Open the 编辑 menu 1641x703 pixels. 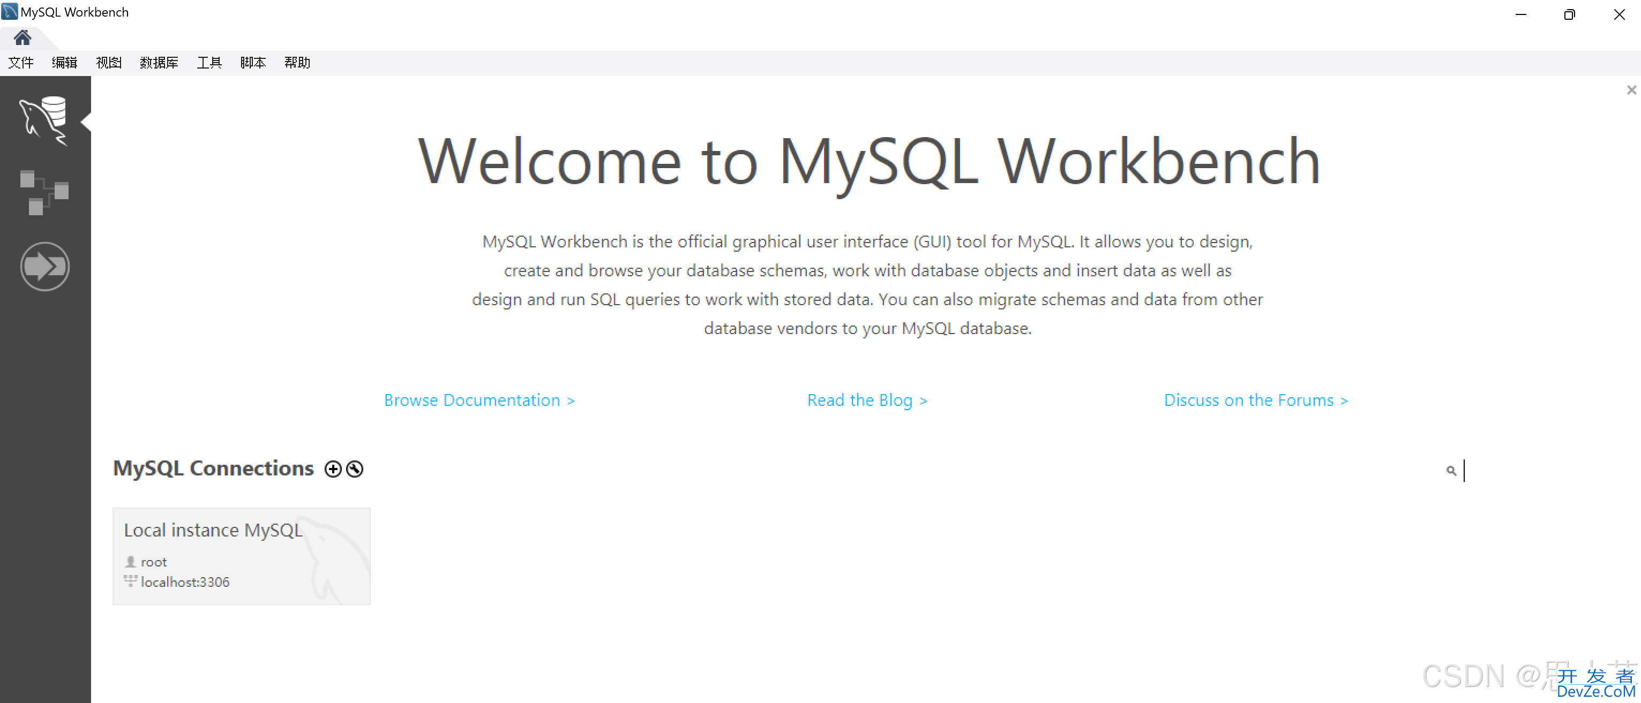[64, 63]
